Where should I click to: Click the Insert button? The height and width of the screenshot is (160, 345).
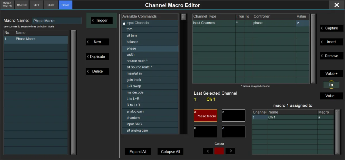331,42
